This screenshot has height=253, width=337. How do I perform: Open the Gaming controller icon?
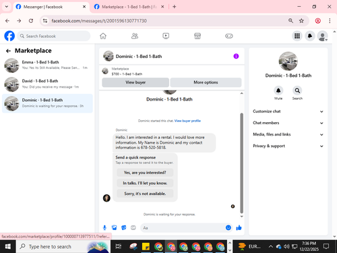(229, 36)
